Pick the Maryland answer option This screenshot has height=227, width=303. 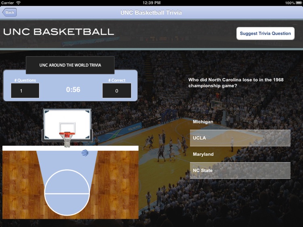(240, 154)
